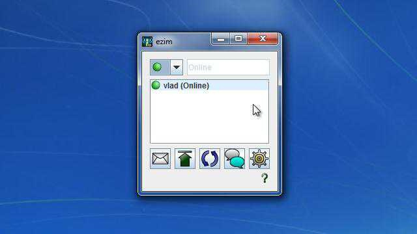
Task: Click the green up-arrow file send icon
Action: [x=185, y=159]
